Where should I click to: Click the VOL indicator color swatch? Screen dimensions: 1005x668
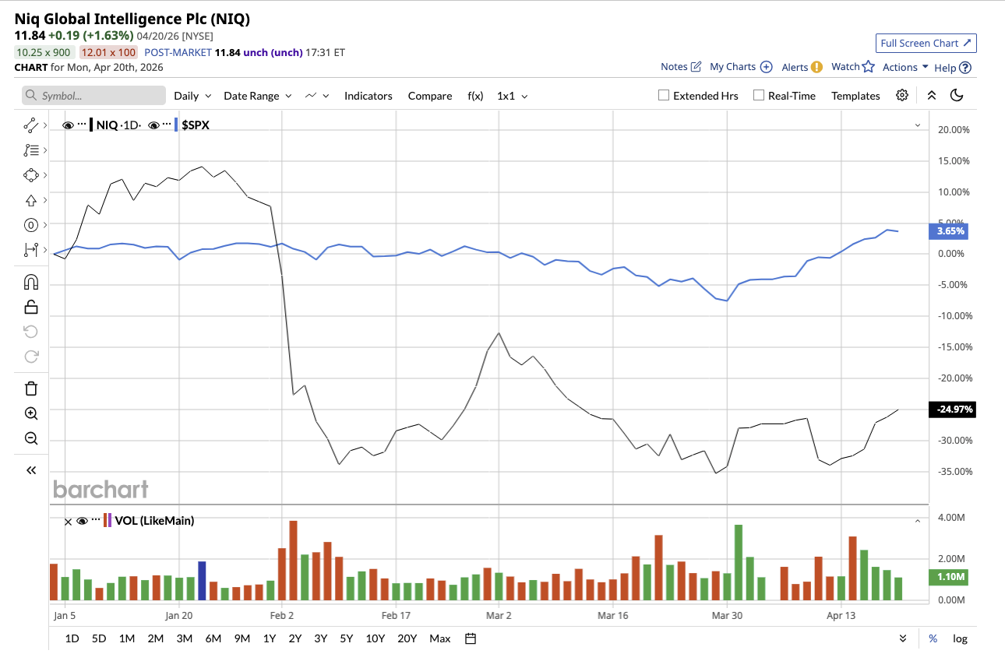point(108,521)
